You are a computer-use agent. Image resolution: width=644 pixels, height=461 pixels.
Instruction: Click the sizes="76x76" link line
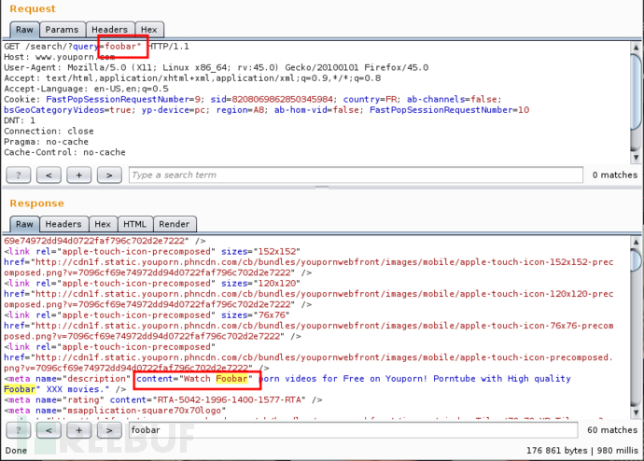147,315
